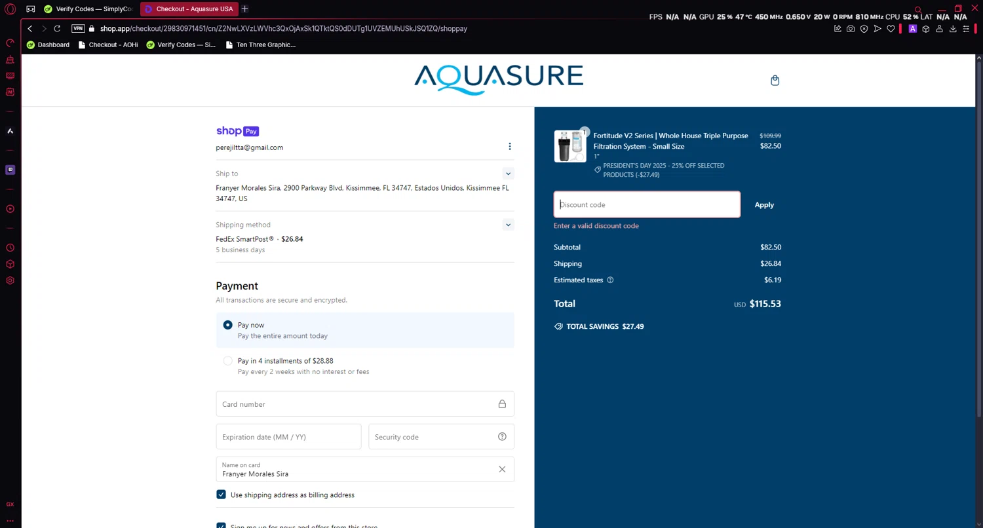Click the padlock site security icon
983x528 pixels.
[92, 29]
